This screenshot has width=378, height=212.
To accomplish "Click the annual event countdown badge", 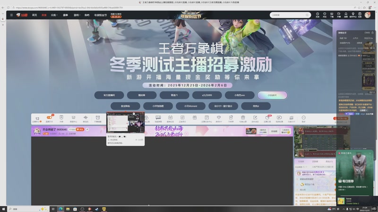I will tap(116, 16).
